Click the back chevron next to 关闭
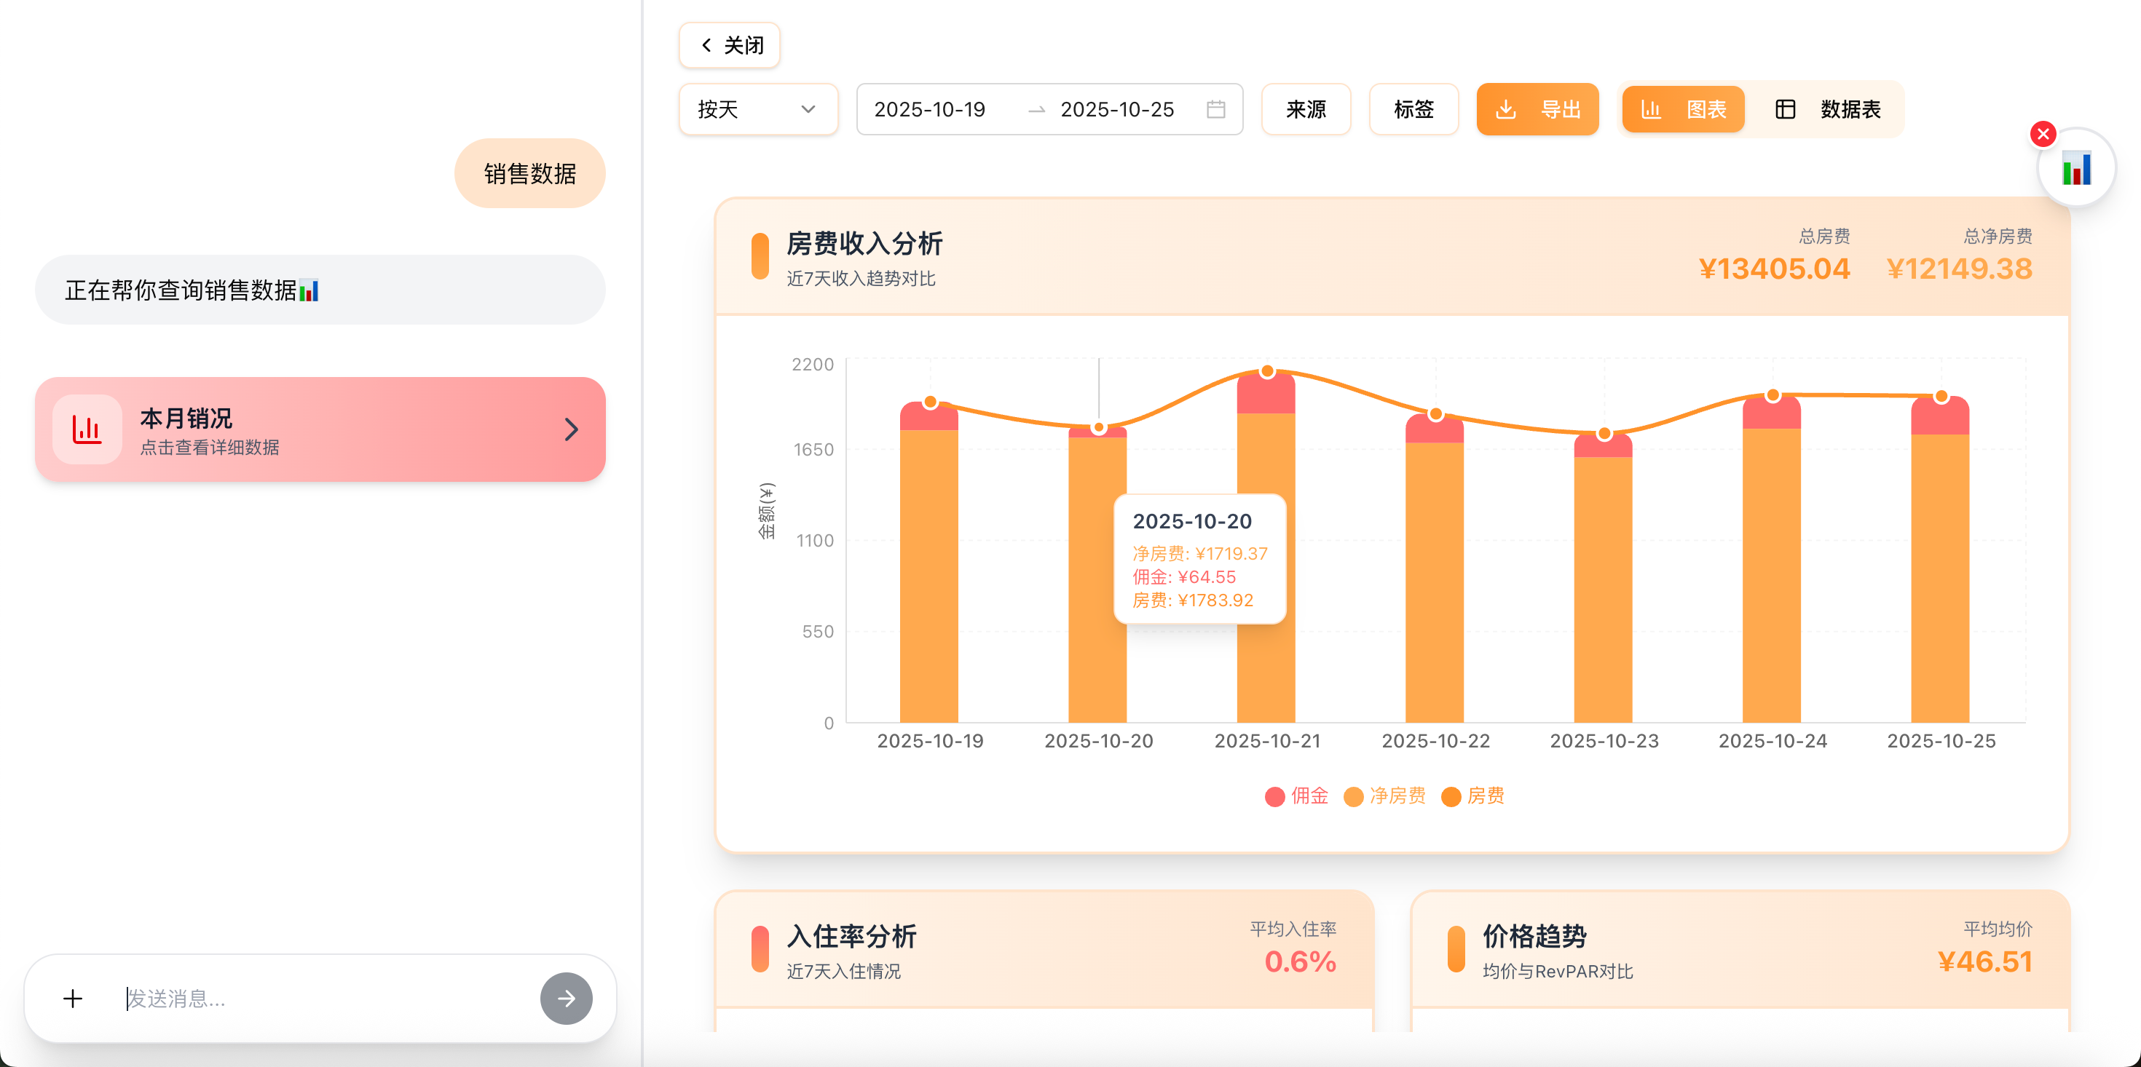This screenshot has width=2141, height=1067. point(706,45)
